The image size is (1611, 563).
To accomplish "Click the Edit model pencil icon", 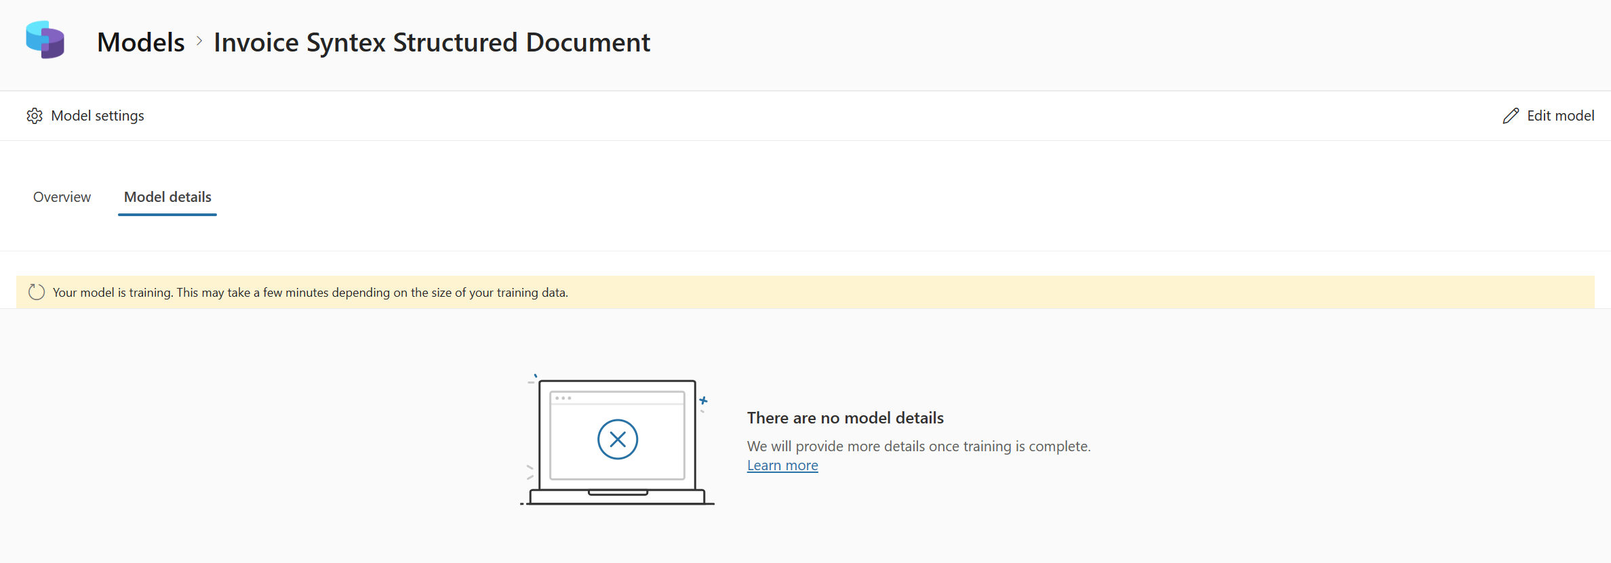I will pos(1511,116).
